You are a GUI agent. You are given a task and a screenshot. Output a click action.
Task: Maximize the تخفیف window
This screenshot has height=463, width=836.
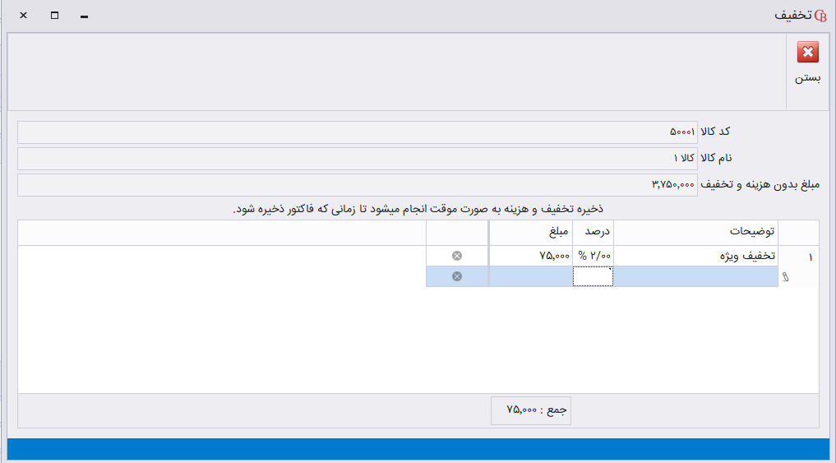[x=54, y=16]
